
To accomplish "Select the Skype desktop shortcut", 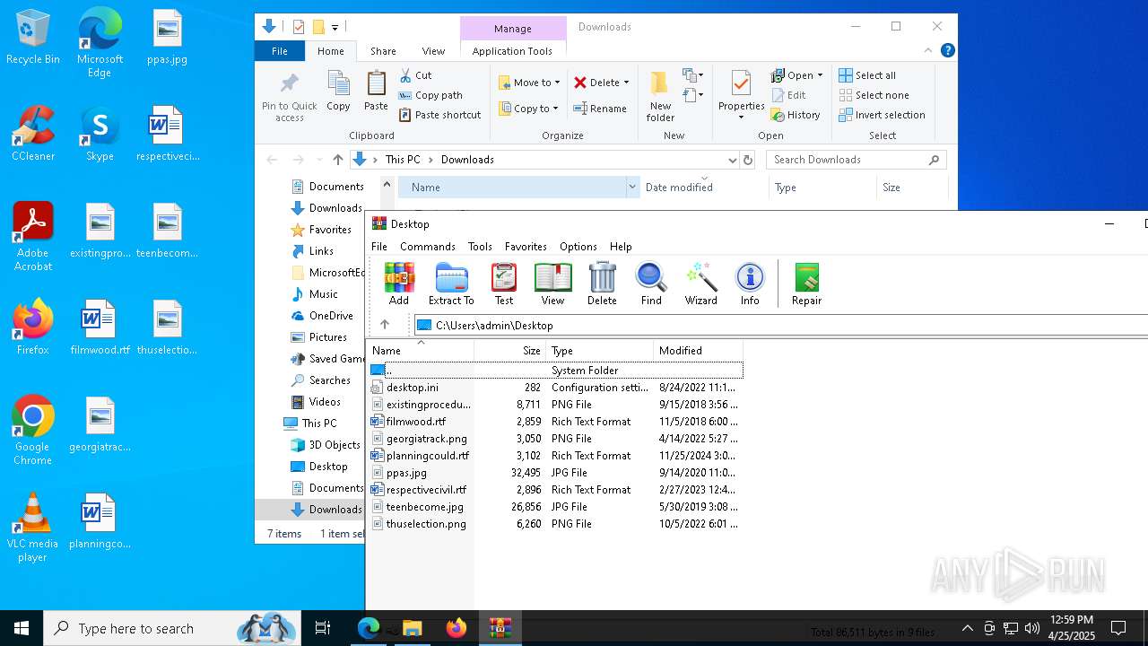I will [x=100, y=134].
